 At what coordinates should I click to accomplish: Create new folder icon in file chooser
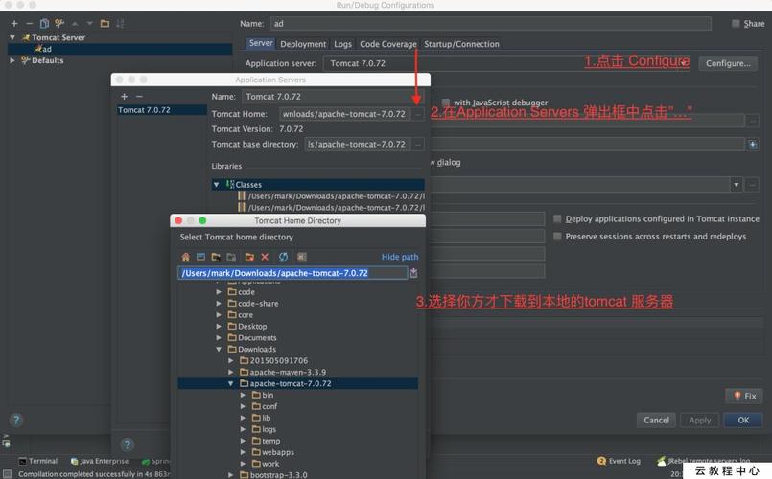click(249, 257)
